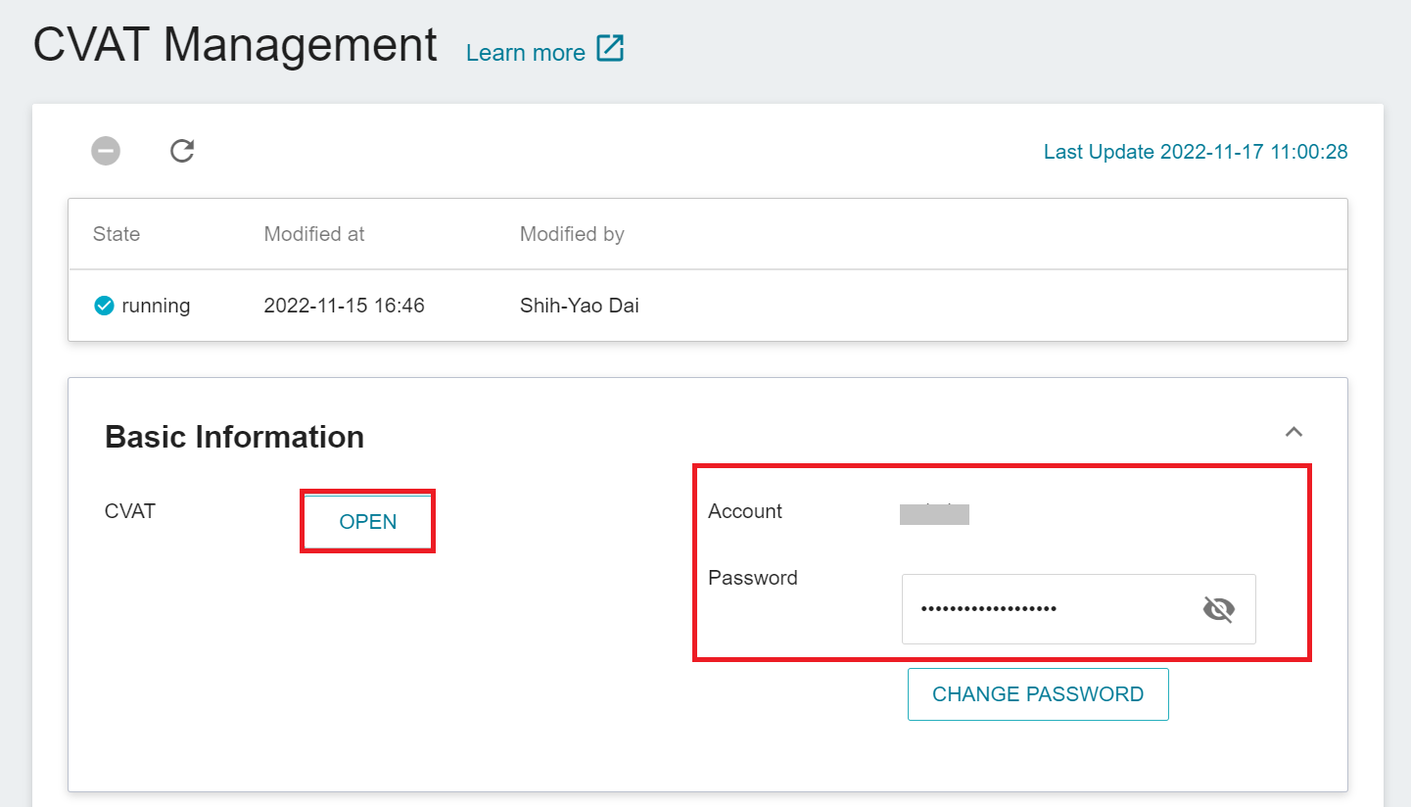Screen dimensions: 1411x807
Task: Click the Last Update timestamp text
Action: (x=1196, y=152)
